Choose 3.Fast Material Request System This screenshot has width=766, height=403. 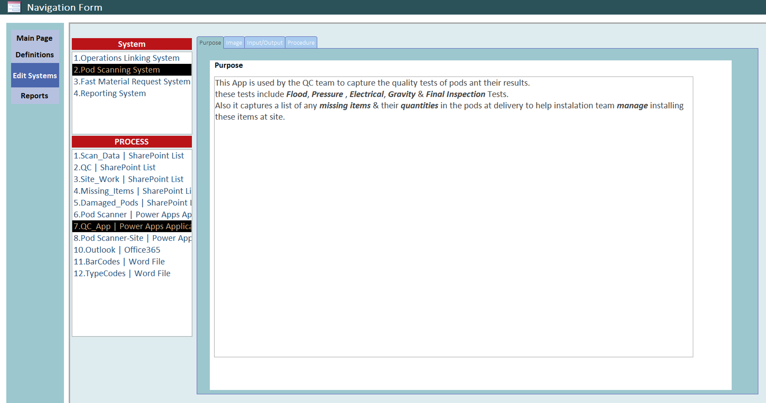[132, 81]
